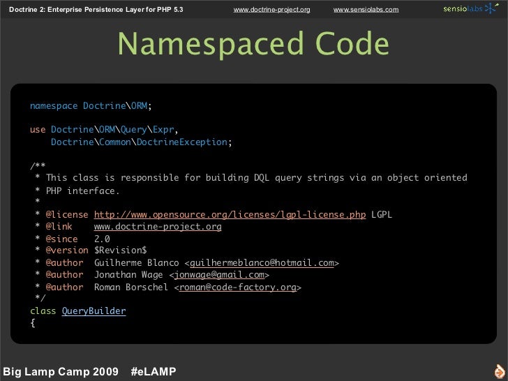Click the '2.0' since version value
Screen dimensions: 508x381
point(102,239)
